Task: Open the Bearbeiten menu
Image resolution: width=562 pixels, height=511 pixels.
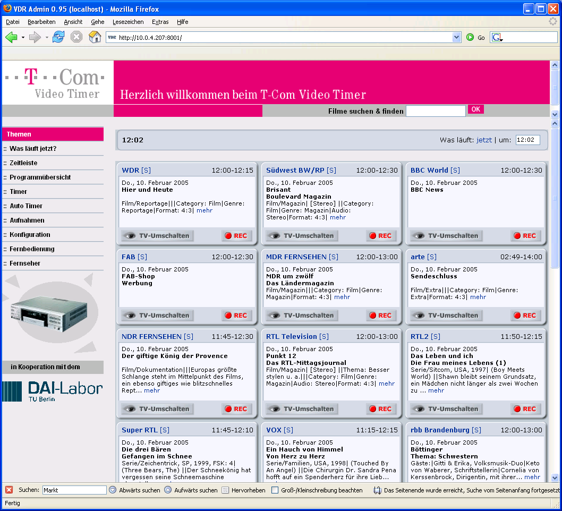Action: pyautogui.click(x=41, y=22)
